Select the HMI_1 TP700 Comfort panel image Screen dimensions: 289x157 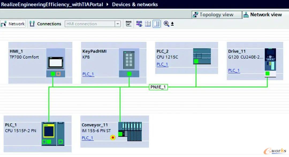[55, 63]
